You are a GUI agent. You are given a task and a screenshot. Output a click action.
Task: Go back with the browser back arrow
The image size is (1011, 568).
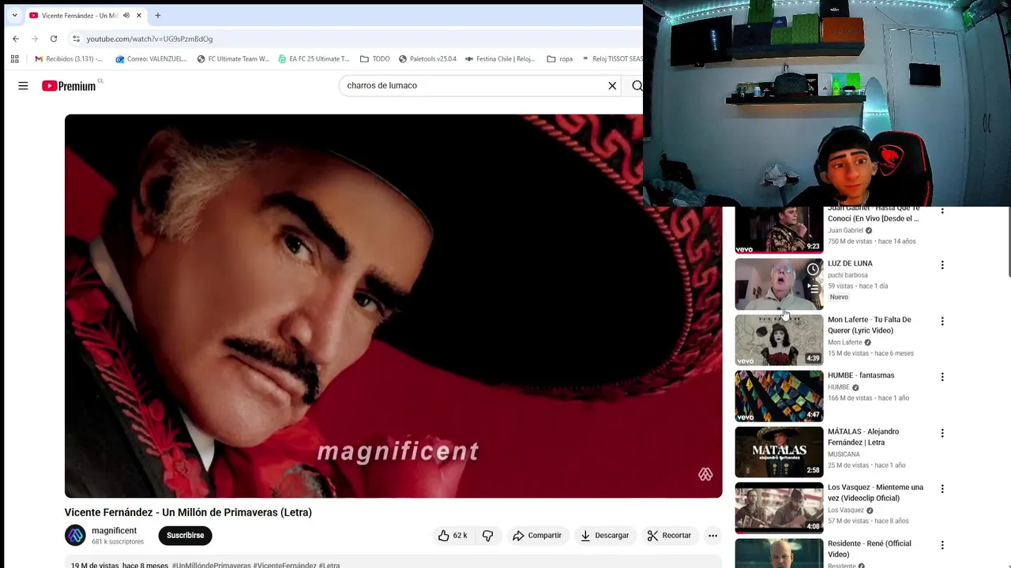[x=16, y=39]
